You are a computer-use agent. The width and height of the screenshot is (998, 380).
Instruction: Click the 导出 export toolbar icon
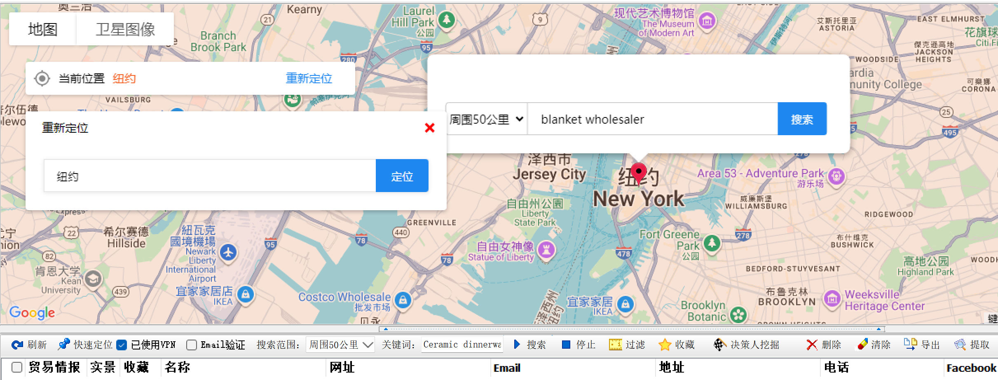910,344
